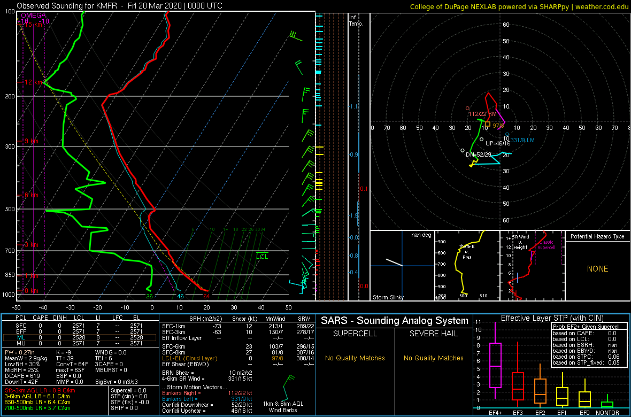Screen dimensions: 631x417
Task: Click the 'DN=52/29' Corfidi label on hodograph
Action: (478, 155)
